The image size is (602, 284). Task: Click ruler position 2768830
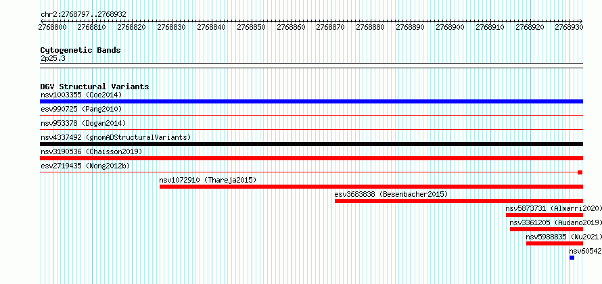(x=172, y=27)
